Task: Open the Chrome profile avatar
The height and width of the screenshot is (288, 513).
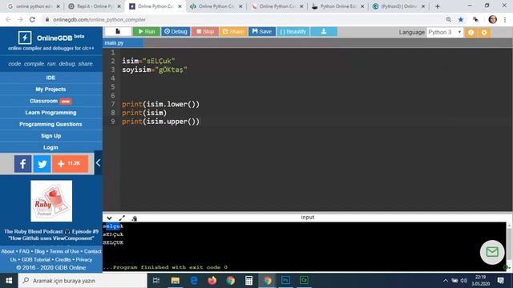Action: pyautogui.click(x=492, y=19)
